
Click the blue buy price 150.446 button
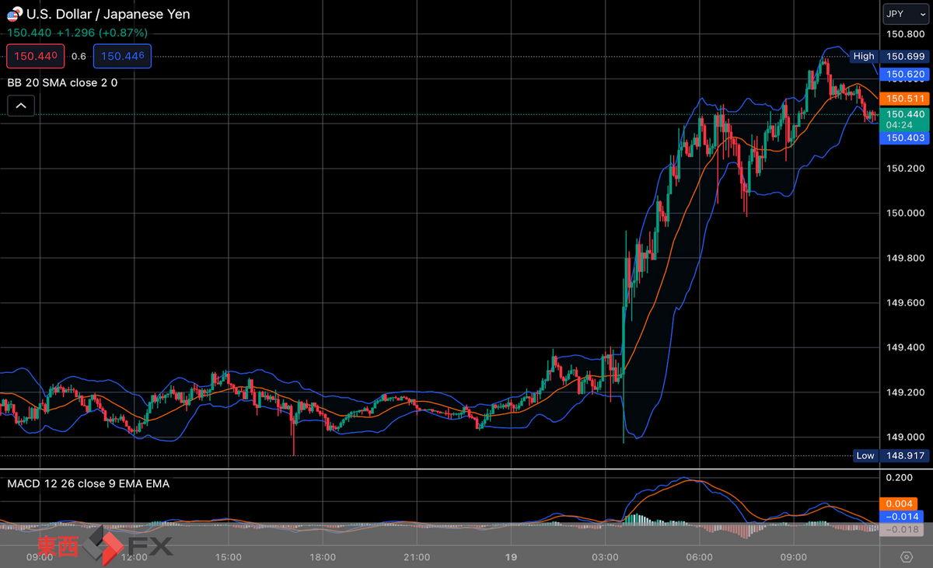[122, 56]
